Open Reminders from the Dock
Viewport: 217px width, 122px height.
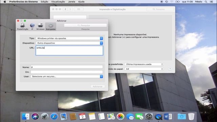click(x=101, y=117)
